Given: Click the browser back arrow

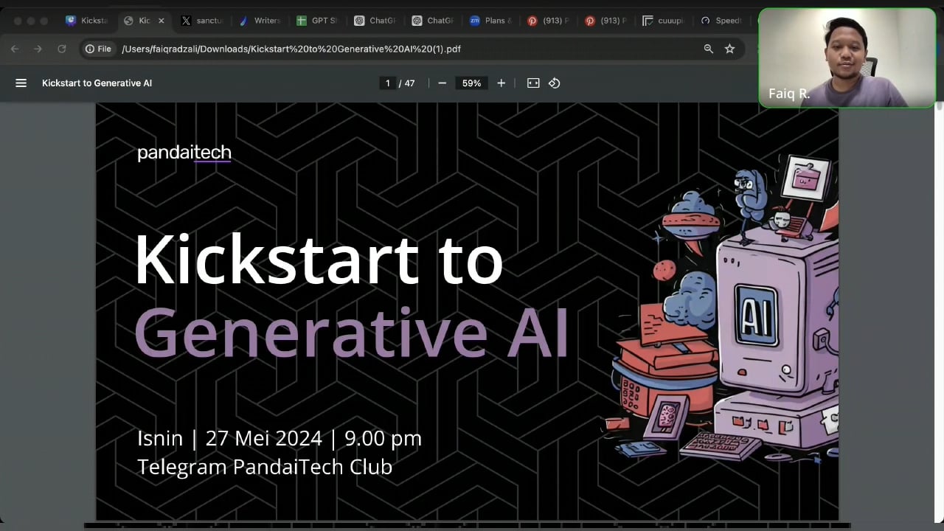Looking at the screenshot, I should point(15,49).
